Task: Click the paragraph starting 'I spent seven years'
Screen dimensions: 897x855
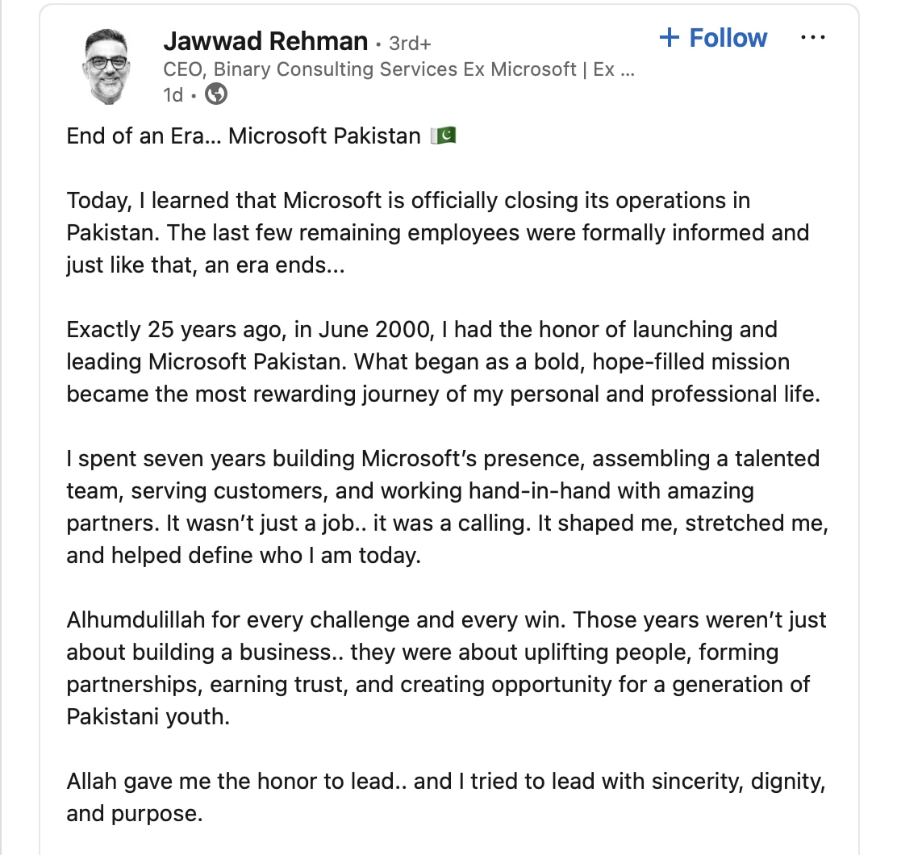Action: point(448,507)
